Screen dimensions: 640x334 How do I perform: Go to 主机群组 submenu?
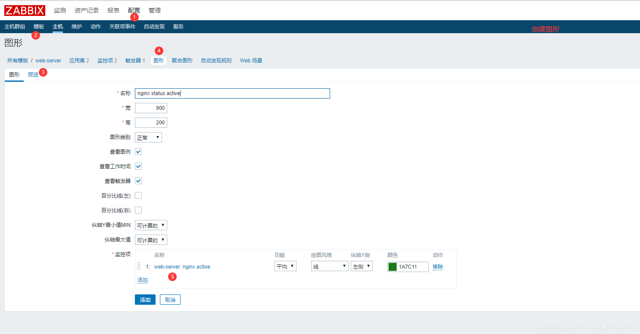click(x=15, y=27)
